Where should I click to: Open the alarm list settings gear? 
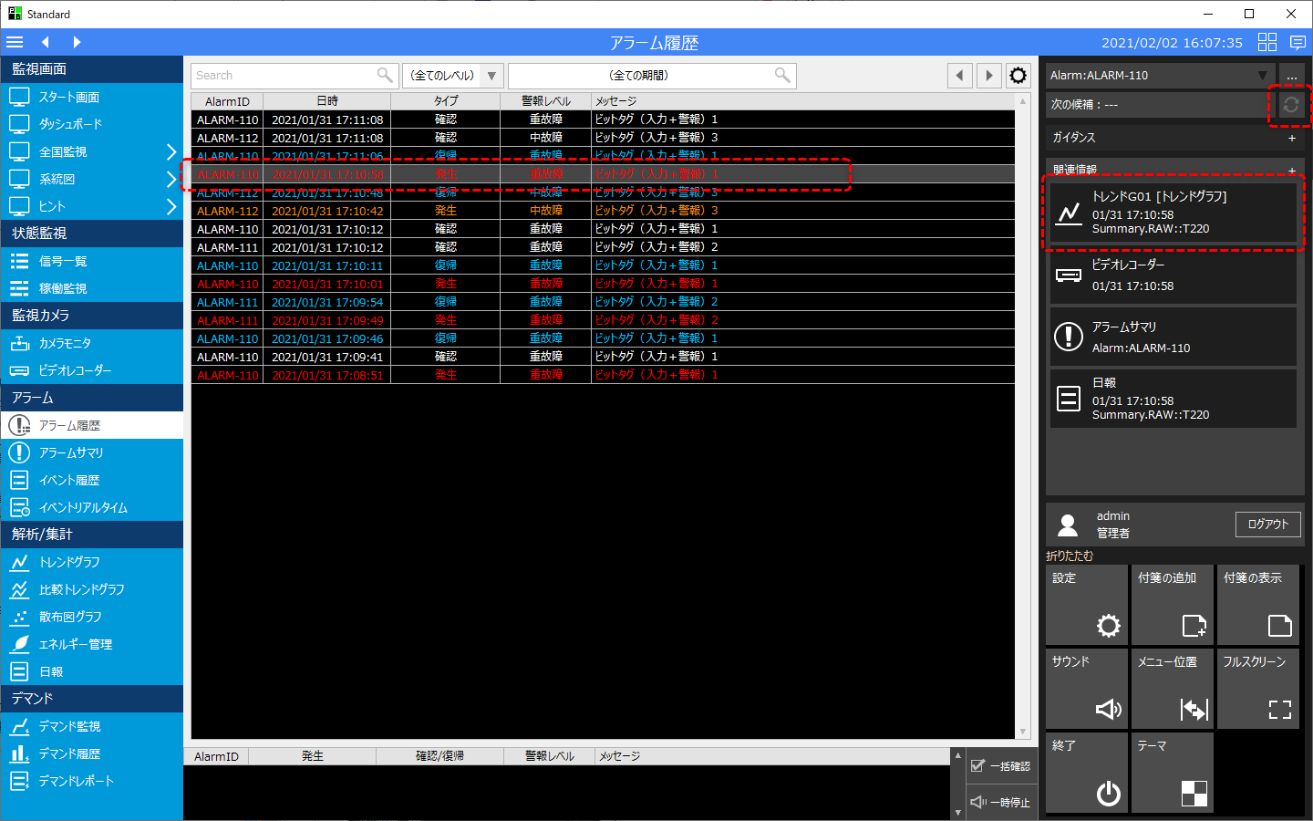[1018, 76]
